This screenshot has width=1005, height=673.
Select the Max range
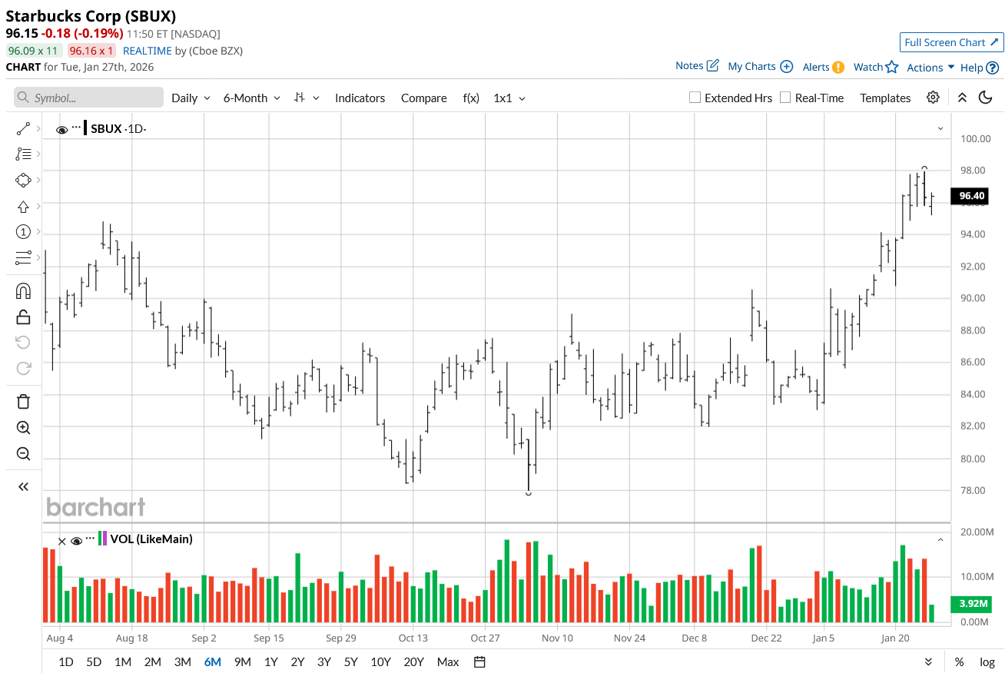tap(448, 662)
